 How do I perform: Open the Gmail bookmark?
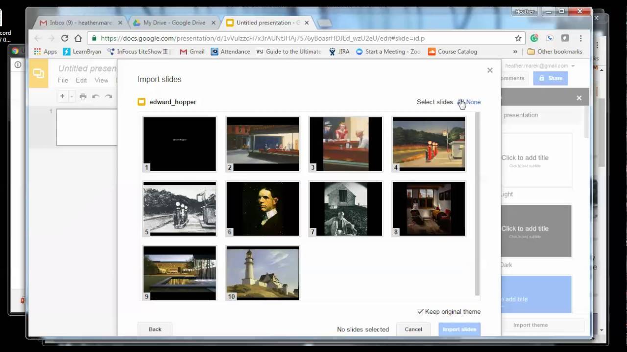click(x=192, y=51)
